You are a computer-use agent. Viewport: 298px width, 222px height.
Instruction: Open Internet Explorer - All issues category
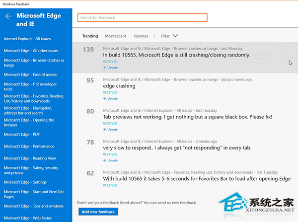(x=27, y=39)
